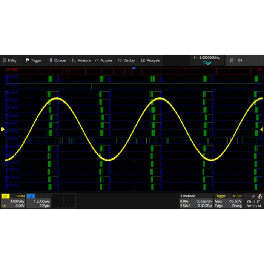This screenshot has height=264, width=264.
Task: Select the DATA[0] digital channel label
Action: [x=12, y=70]
